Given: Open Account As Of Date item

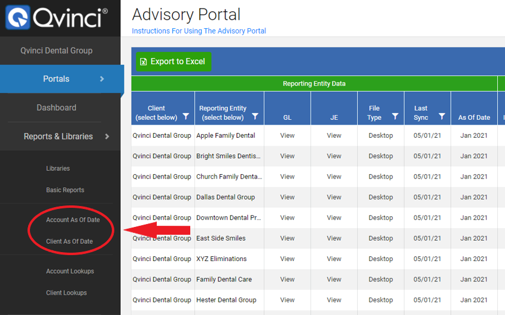Looking at the screenshot, I should (x=73, y=220).
